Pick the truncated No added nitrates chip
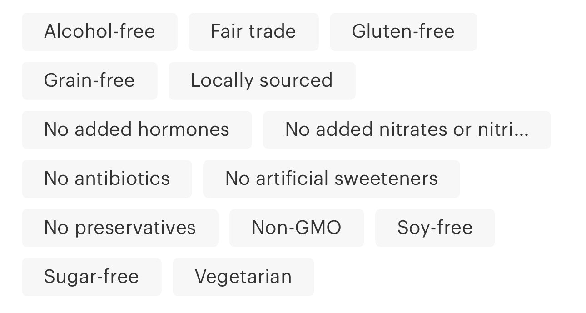Image resolution: width=586 pixels, height=313 pixels. [407, 130]
